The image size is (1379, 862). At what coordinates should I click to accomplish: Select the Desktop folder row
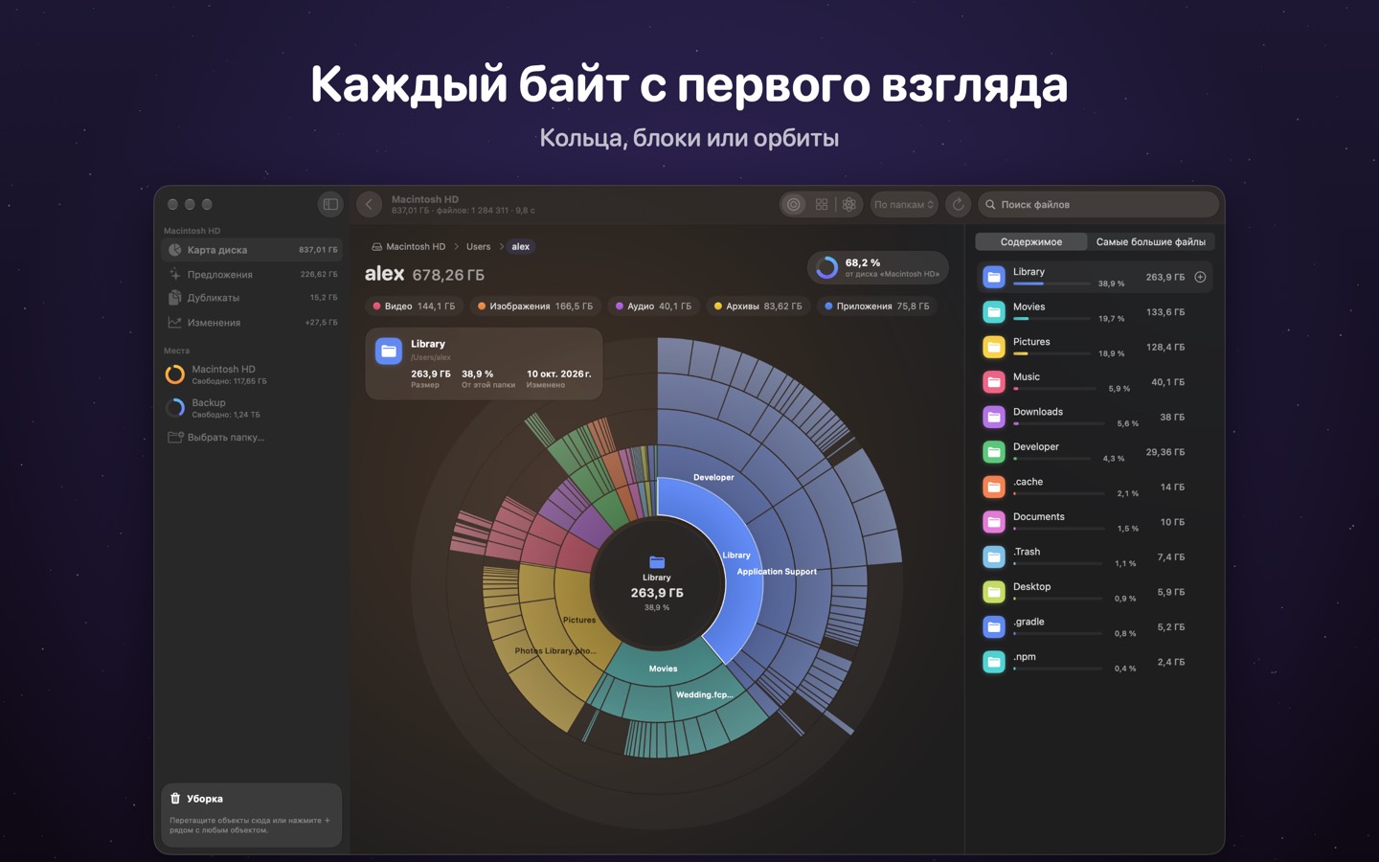click(x=1095, y=592)
